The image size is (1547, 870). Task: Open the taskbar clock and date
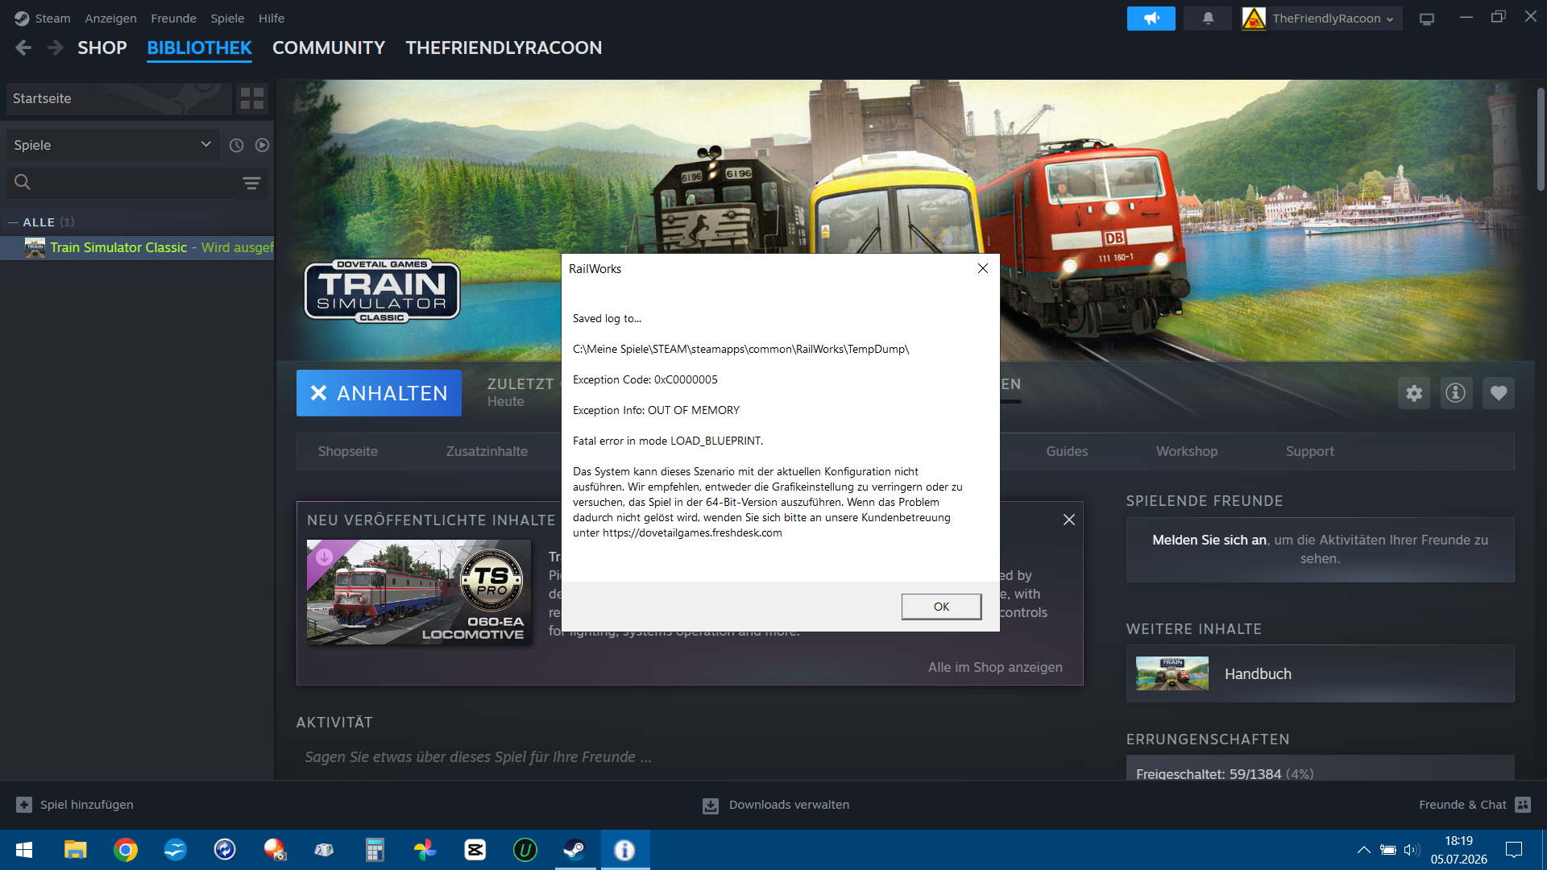point(1458,850)
